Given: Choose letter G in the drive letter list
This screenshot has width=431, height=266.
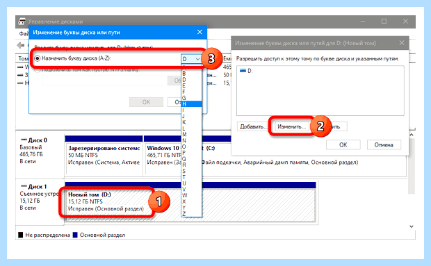Looking at the screenshot, I should tap(191, 98).
